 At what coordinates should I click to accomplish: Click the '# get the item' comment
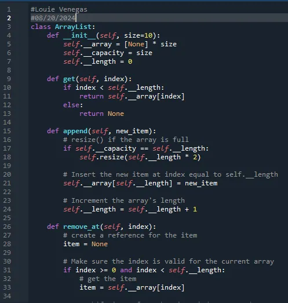(x=108, y=279)
